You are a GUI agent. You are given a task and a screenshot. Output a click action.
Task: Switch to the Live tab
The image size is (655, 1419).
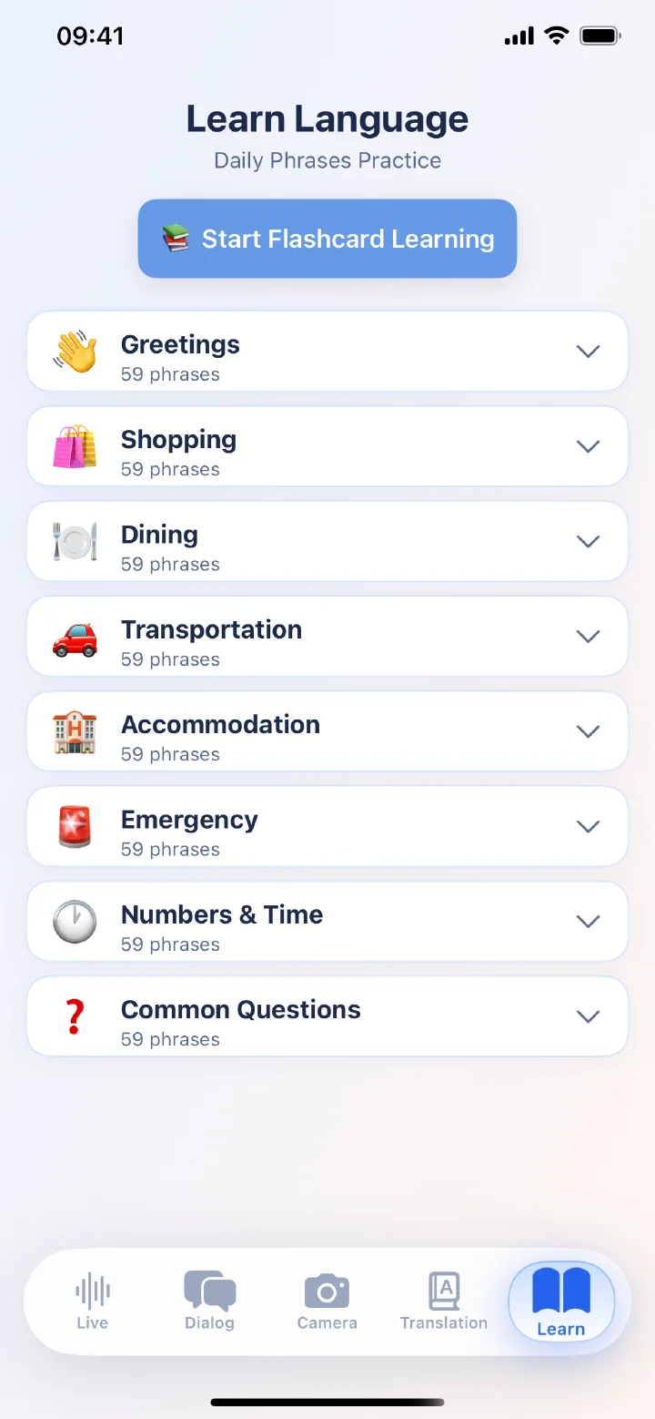coord(92,1302)
